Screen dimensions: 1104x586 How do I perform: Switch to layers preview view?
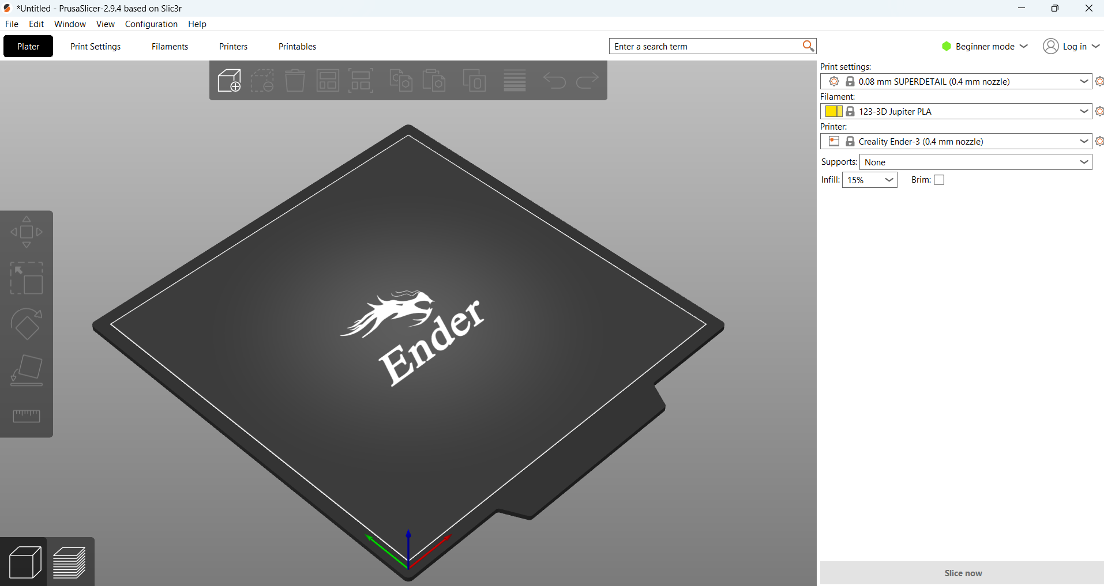(x=70, y=562)
